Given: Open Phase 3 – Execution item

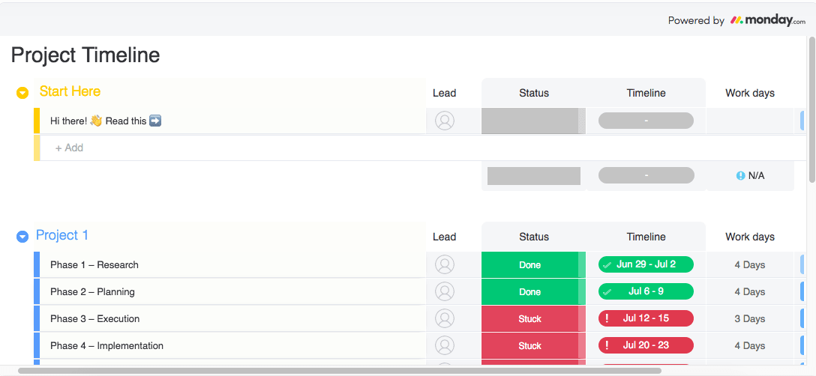Looking at the screenshot, I should [94, 319].
